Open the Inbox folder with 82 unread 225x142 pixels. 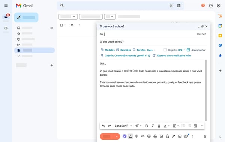[34, 28]
